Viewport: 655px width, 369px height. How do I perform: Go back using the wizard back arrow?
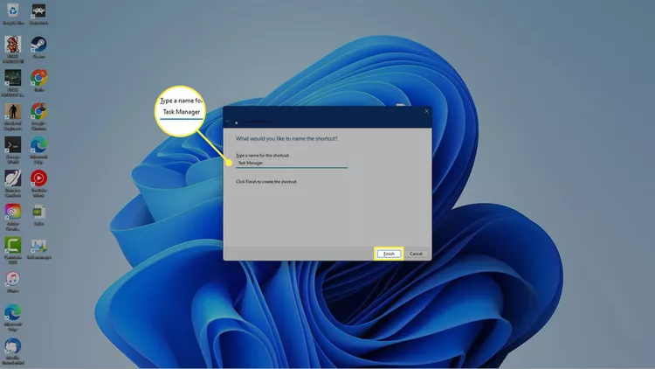(x=228, y=122)
